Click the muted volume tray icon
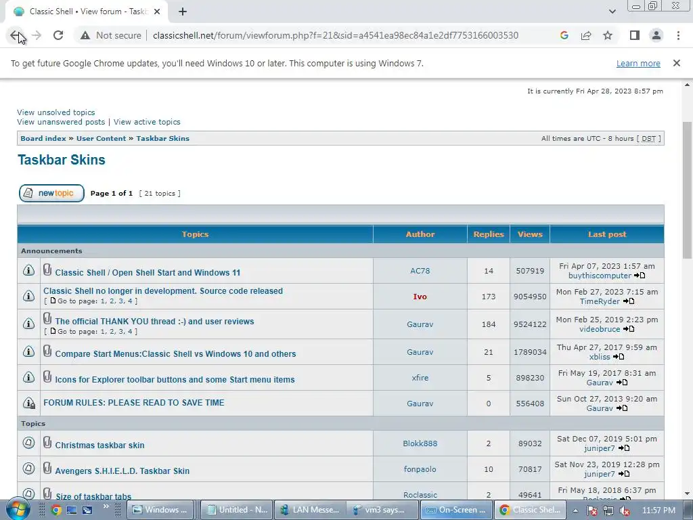 (x=625, y=511)
